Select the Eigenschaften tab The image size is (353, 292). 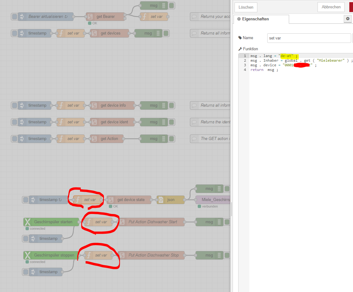[x=261, y=19]
